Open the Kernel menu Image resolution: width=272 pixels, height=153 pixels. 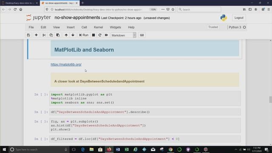click(x=98, y=27)
